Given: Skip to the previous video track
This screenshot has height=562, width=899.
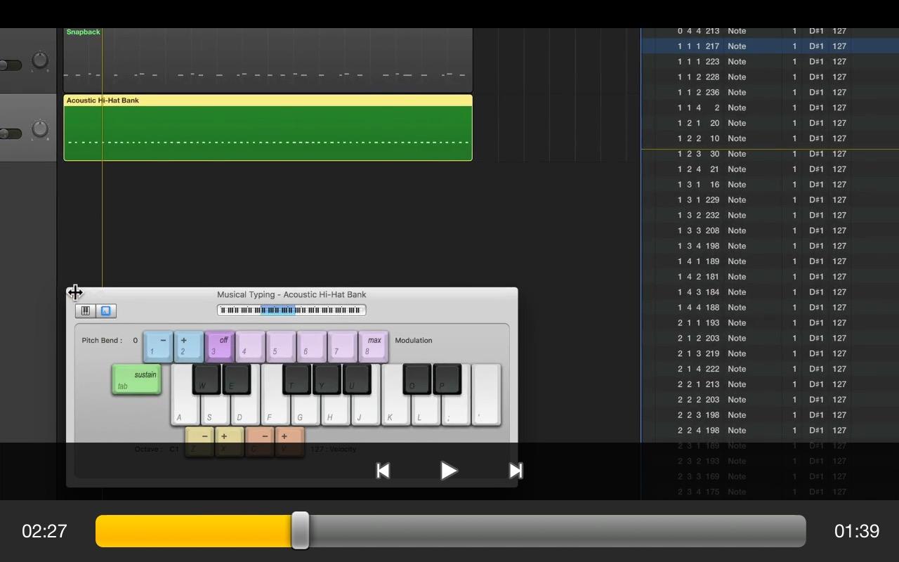Looking at the screenshot, I should point(383,471).
